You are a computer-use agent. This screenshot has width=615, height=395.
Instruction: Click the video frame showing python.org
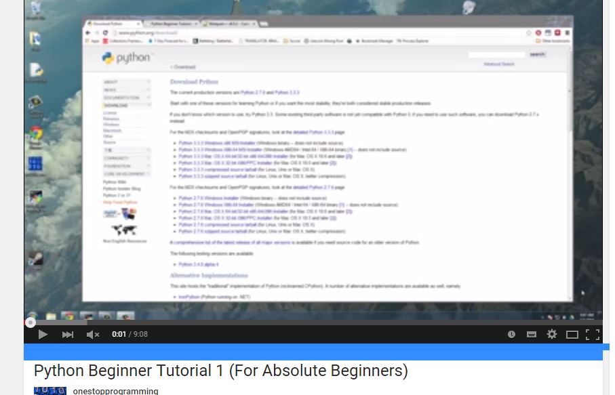(x=313, y=159)
